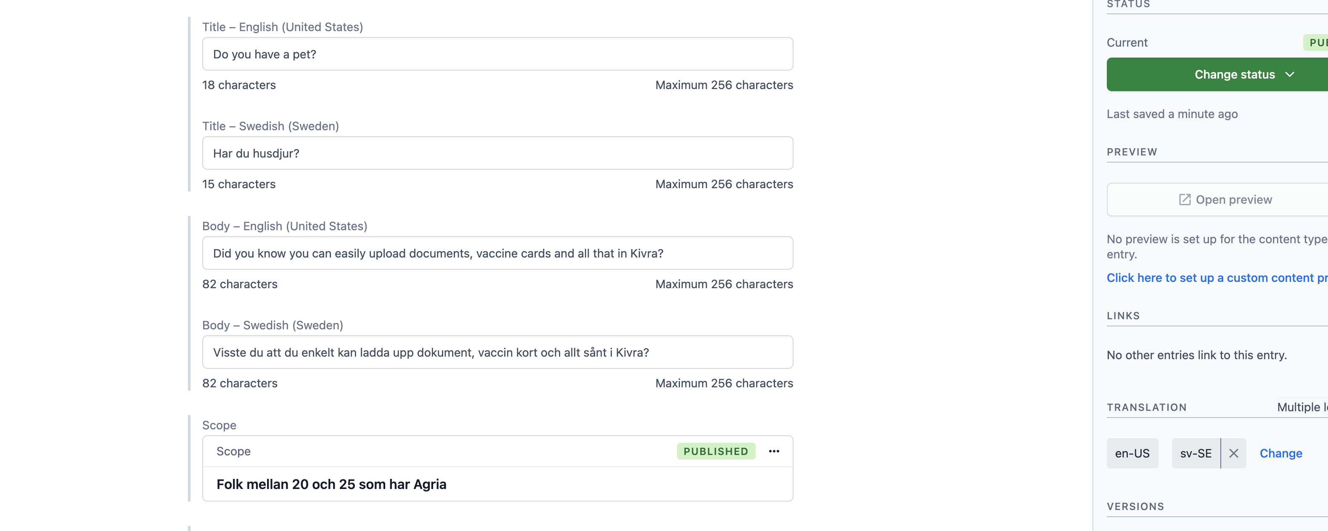Select the en-US locale tag

[1132, 453]
